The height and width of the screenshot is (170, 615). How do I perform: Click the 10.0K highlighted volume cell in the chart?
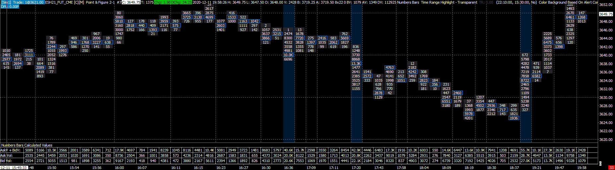288,55
